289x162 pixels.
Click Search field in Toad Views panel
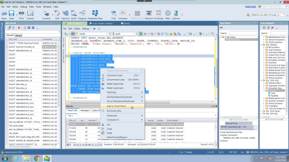point(243,33)
